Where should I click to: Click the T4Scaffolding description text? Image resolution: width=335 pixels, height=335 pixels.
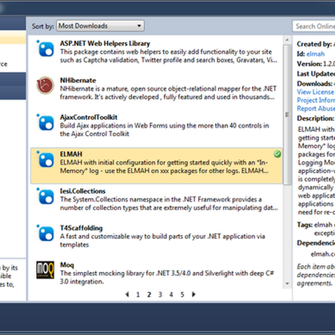[162, 240]
